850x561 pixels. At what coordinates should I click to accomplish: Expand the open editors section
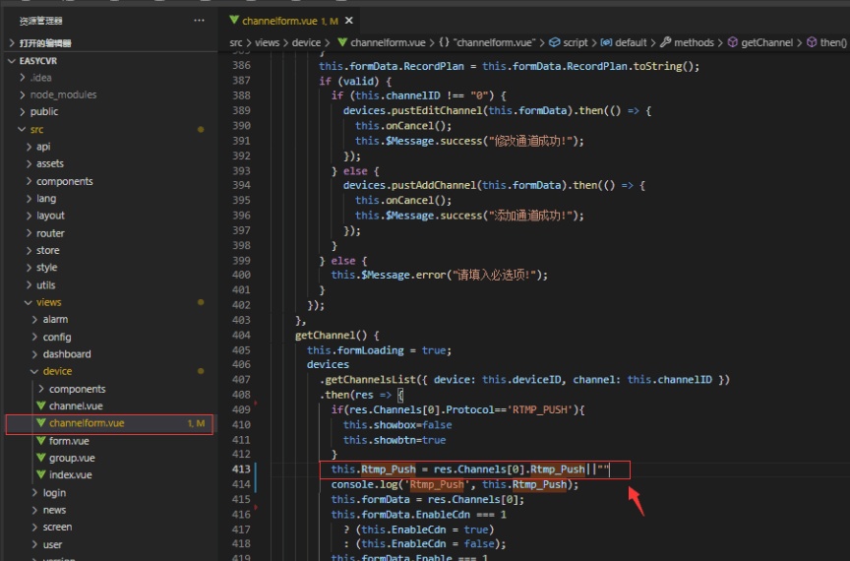[x=44, y=42]
